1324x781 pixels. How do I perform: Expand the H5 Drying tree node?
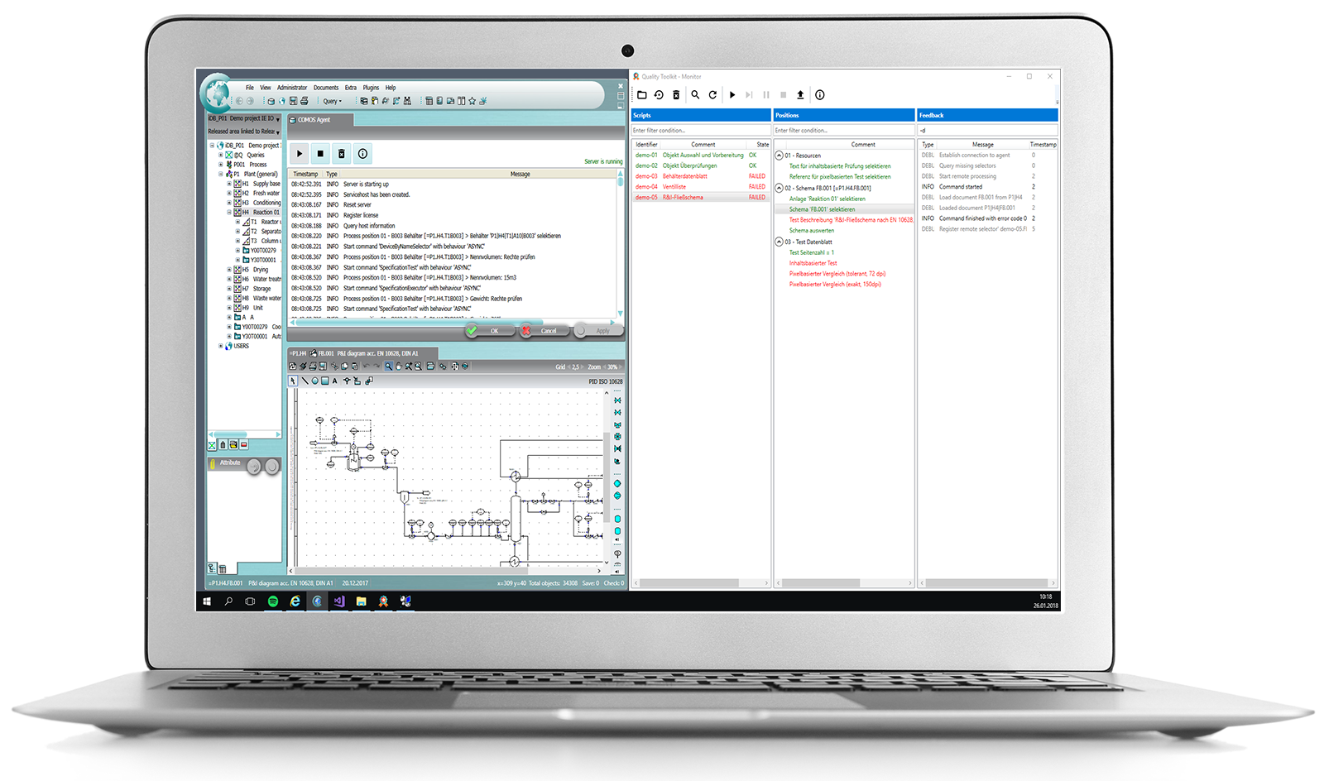tap(229, 270)
